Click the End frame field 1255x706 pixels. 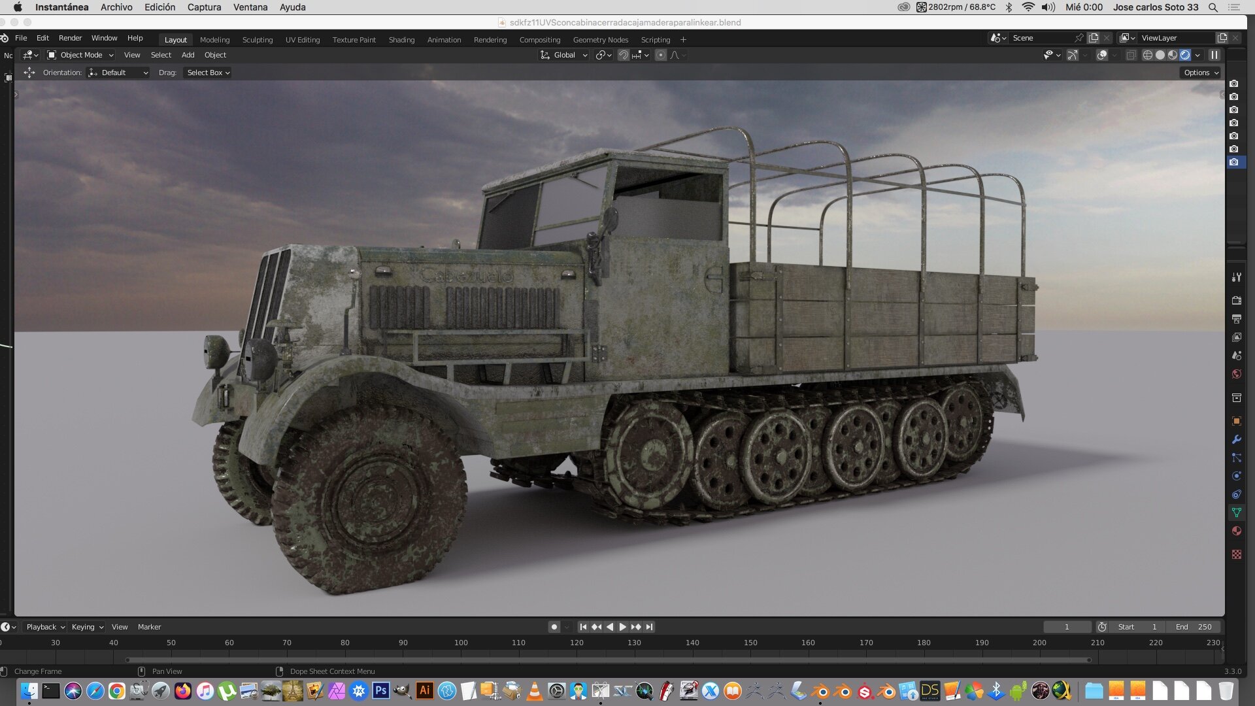click(x=1194, y=627)
